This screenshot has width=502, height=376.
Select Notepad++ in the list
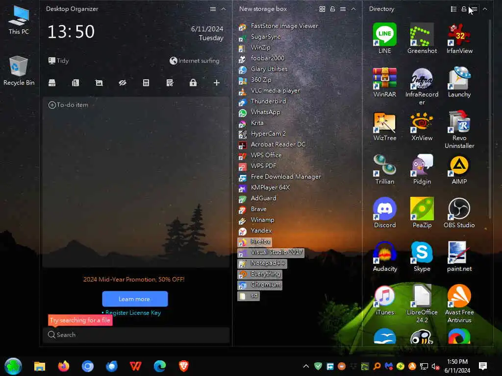coord(262,263)
